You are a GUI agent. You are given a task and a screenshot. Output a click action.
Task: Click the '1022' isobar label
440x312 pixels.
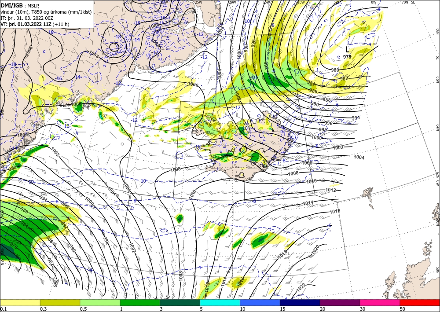click(301, 287)
